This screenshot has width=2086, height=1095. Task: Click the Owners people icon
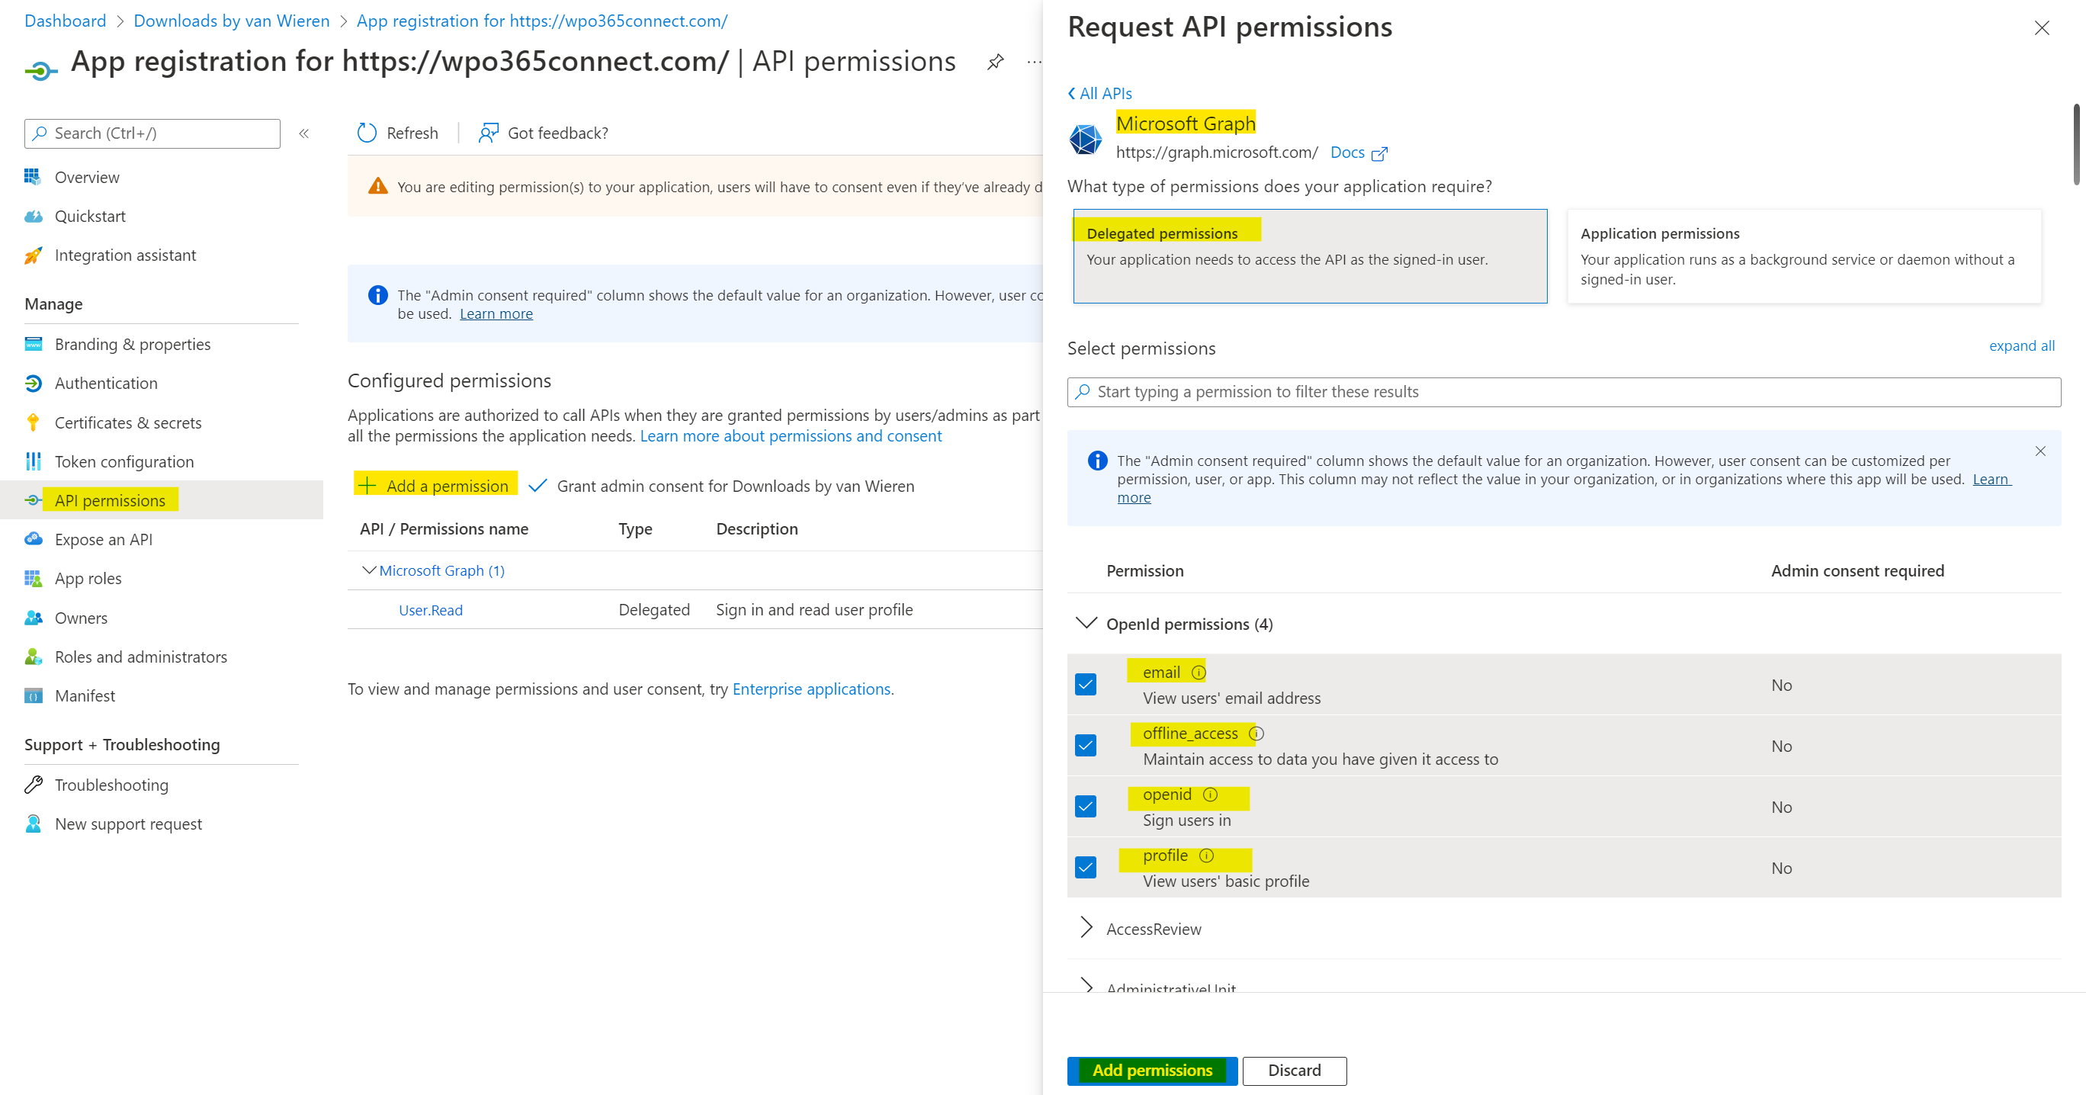click(32, 618)
